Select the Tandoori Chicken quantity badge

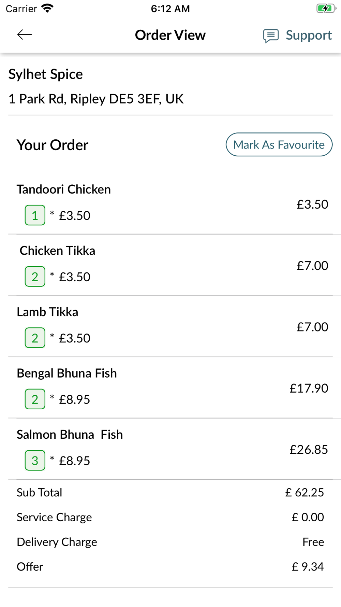pos(35,215)
